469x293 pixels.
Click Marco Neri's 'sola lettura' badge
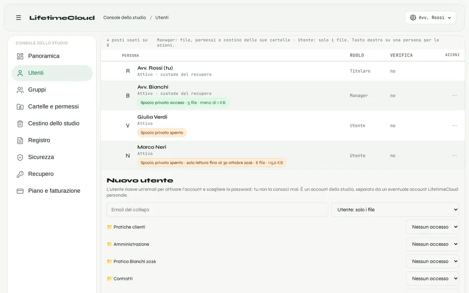[x=212, y=163]
